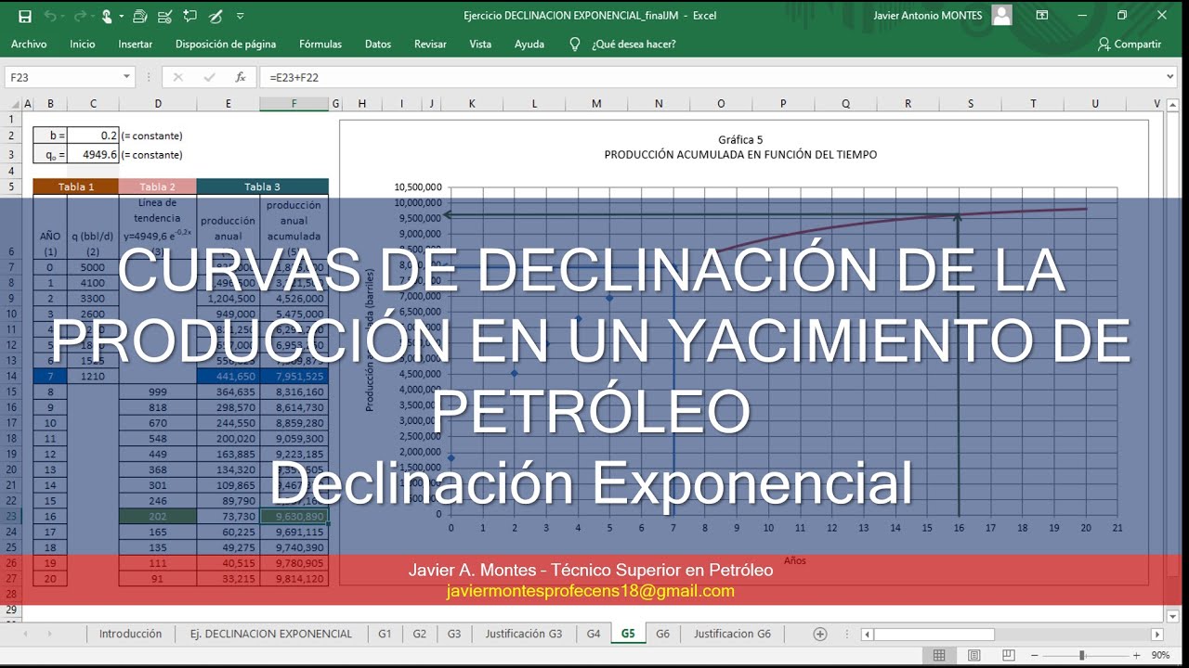Open the Archivo menu

[29, 44]
